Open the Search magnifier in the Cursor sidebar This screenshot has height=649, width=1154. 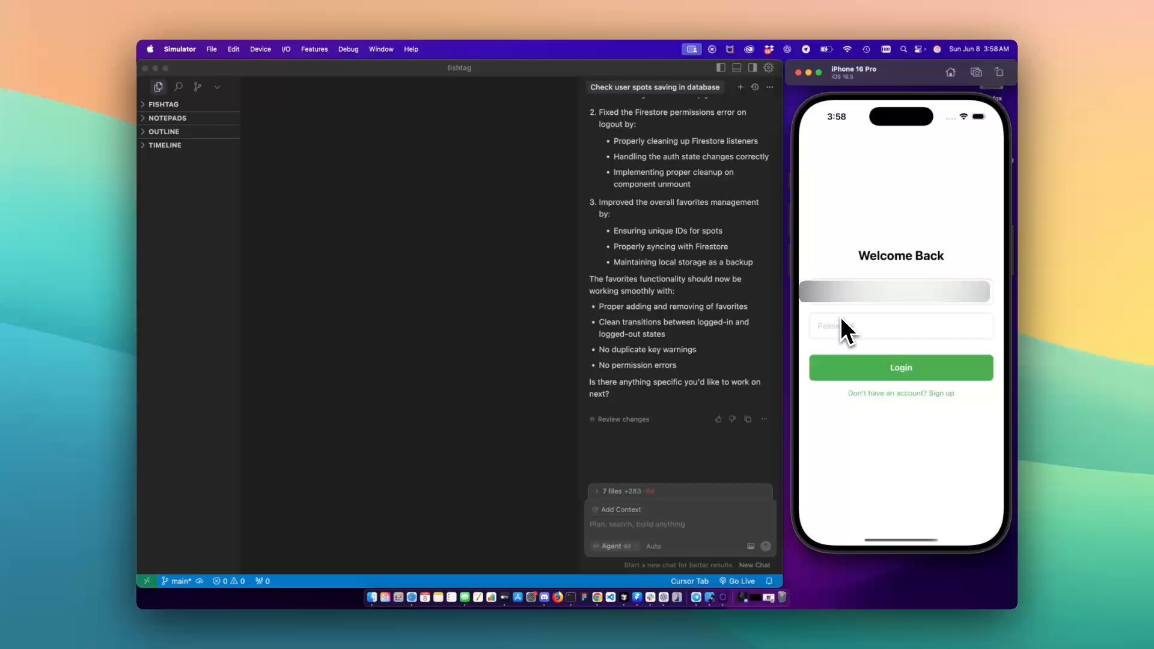coord(179,87)
